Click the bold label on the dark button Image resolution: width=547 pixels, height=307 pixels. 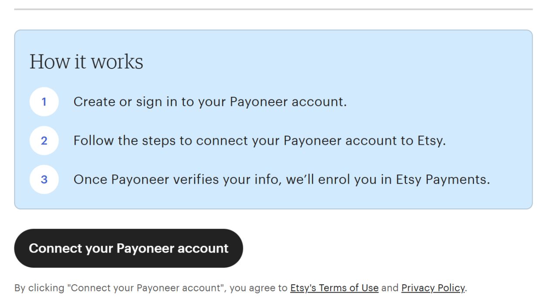pyautogui.click(x=128, y=248)
